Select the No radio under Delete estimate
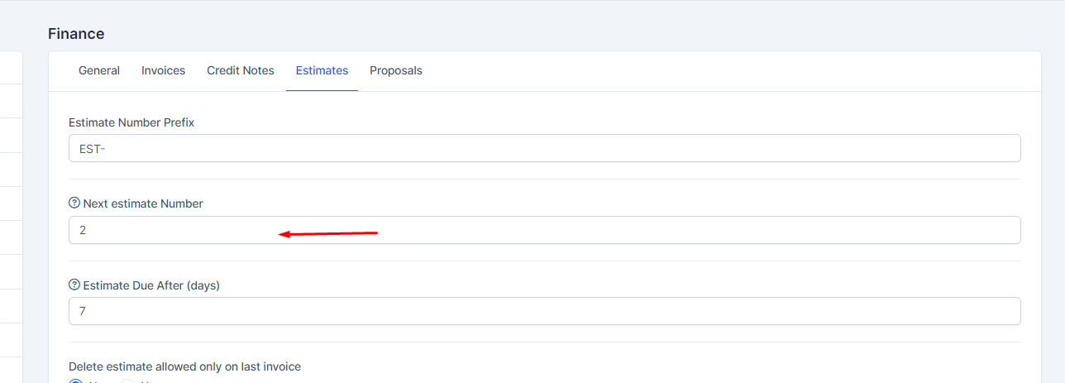 pyautogui.click(x=127, y=381)
